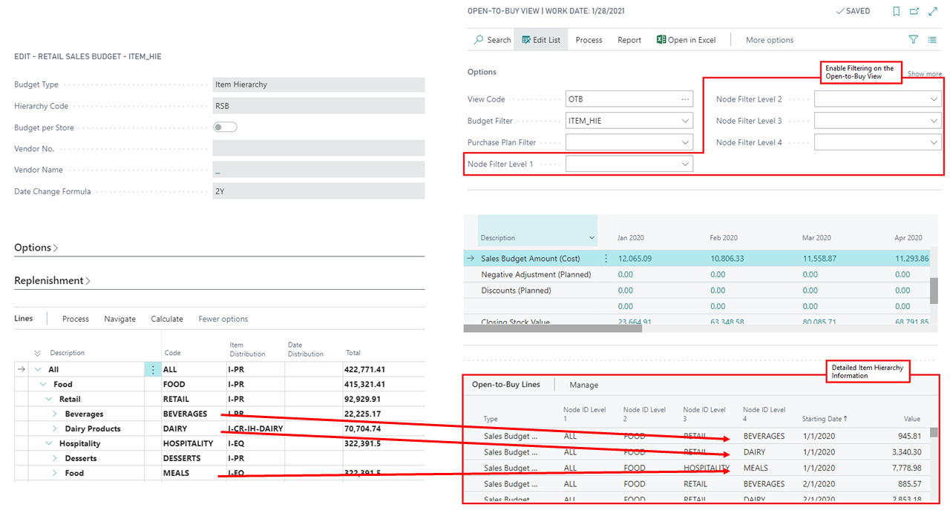Viewport: 950px width, 510px height.
Task: Open the Budget Filter dropdown
Action: [684, 121]
